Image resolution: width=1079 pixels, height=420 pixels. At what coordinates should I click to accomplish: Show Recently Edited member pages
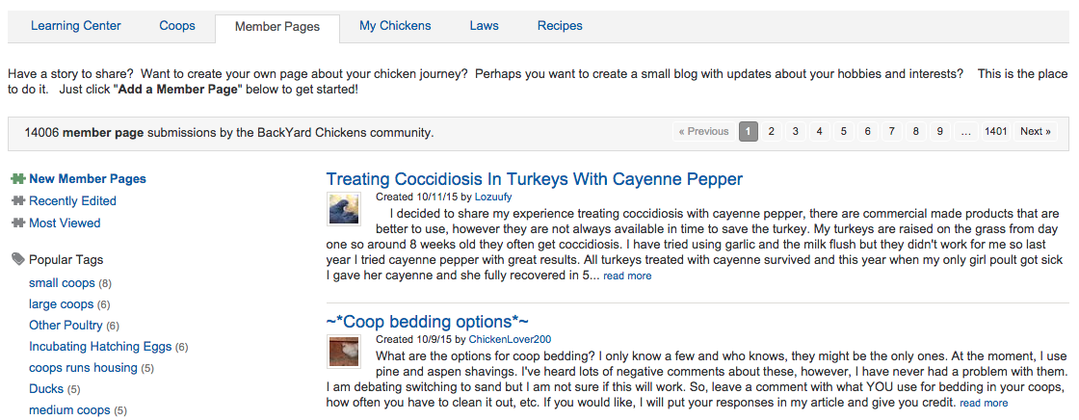click(72, 201)
